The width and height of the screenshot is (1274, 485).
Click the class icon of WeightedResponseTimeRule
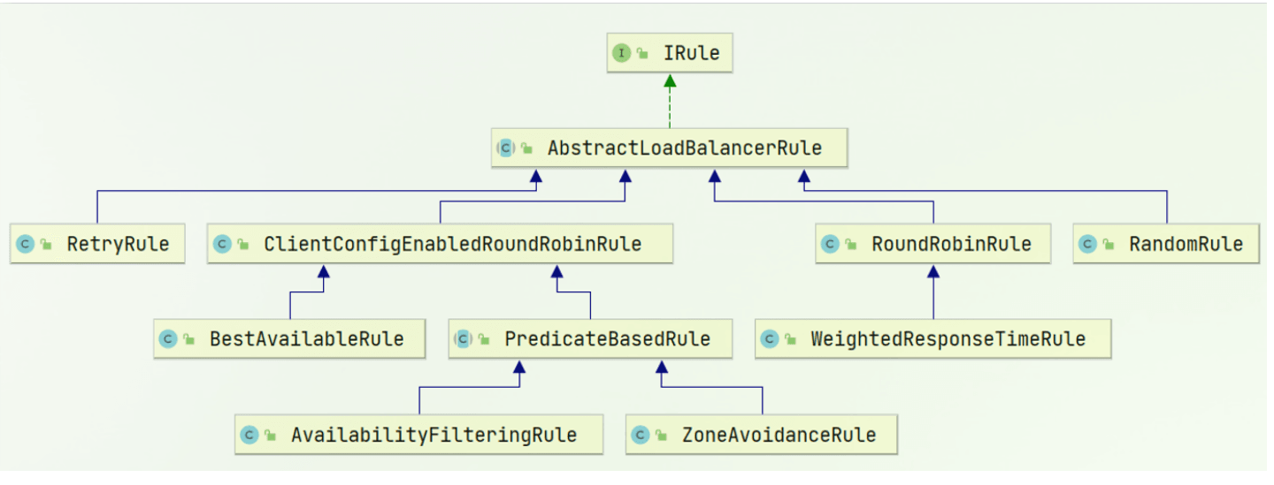coord(770,339)
